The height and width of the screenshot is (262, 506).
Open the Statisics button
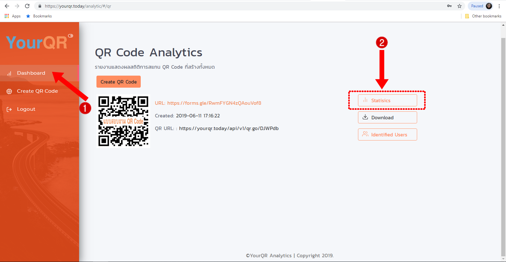(x=387, y=100)
